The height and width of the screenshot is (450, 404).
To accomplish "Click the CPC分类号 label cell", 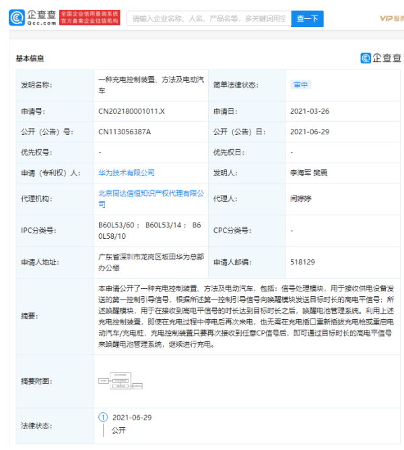I will point(246,231).
